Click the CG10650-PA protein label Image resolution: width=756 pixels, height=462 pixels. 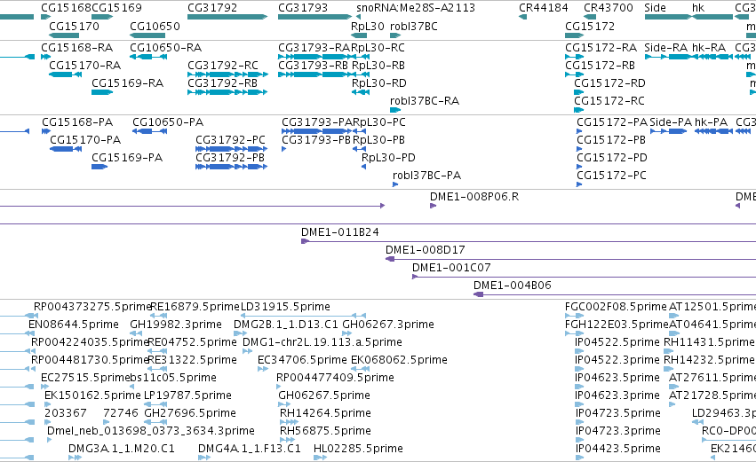point(168,122)
